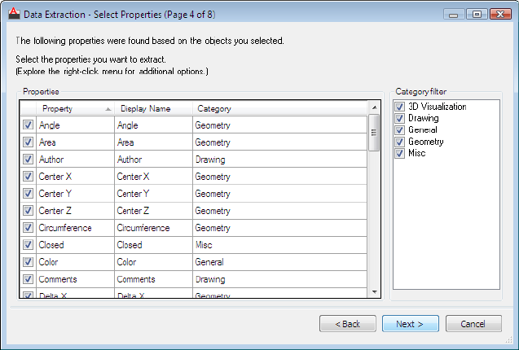This screenshot has height=350, width=519.
Task: Click the Display Name column header
Action: [153, 108]
